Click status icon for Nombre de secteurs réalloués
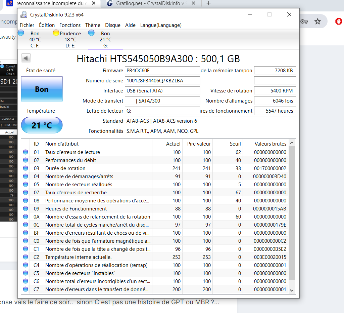This screenshot has height=313, width=344. pos(26,184)
